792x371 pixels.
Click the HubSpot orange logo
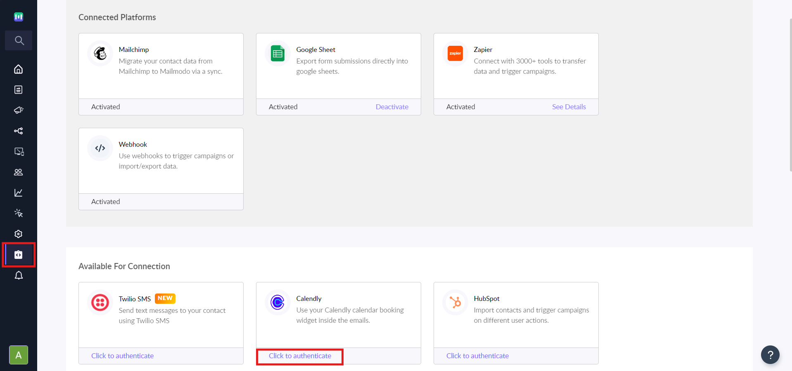455,302
